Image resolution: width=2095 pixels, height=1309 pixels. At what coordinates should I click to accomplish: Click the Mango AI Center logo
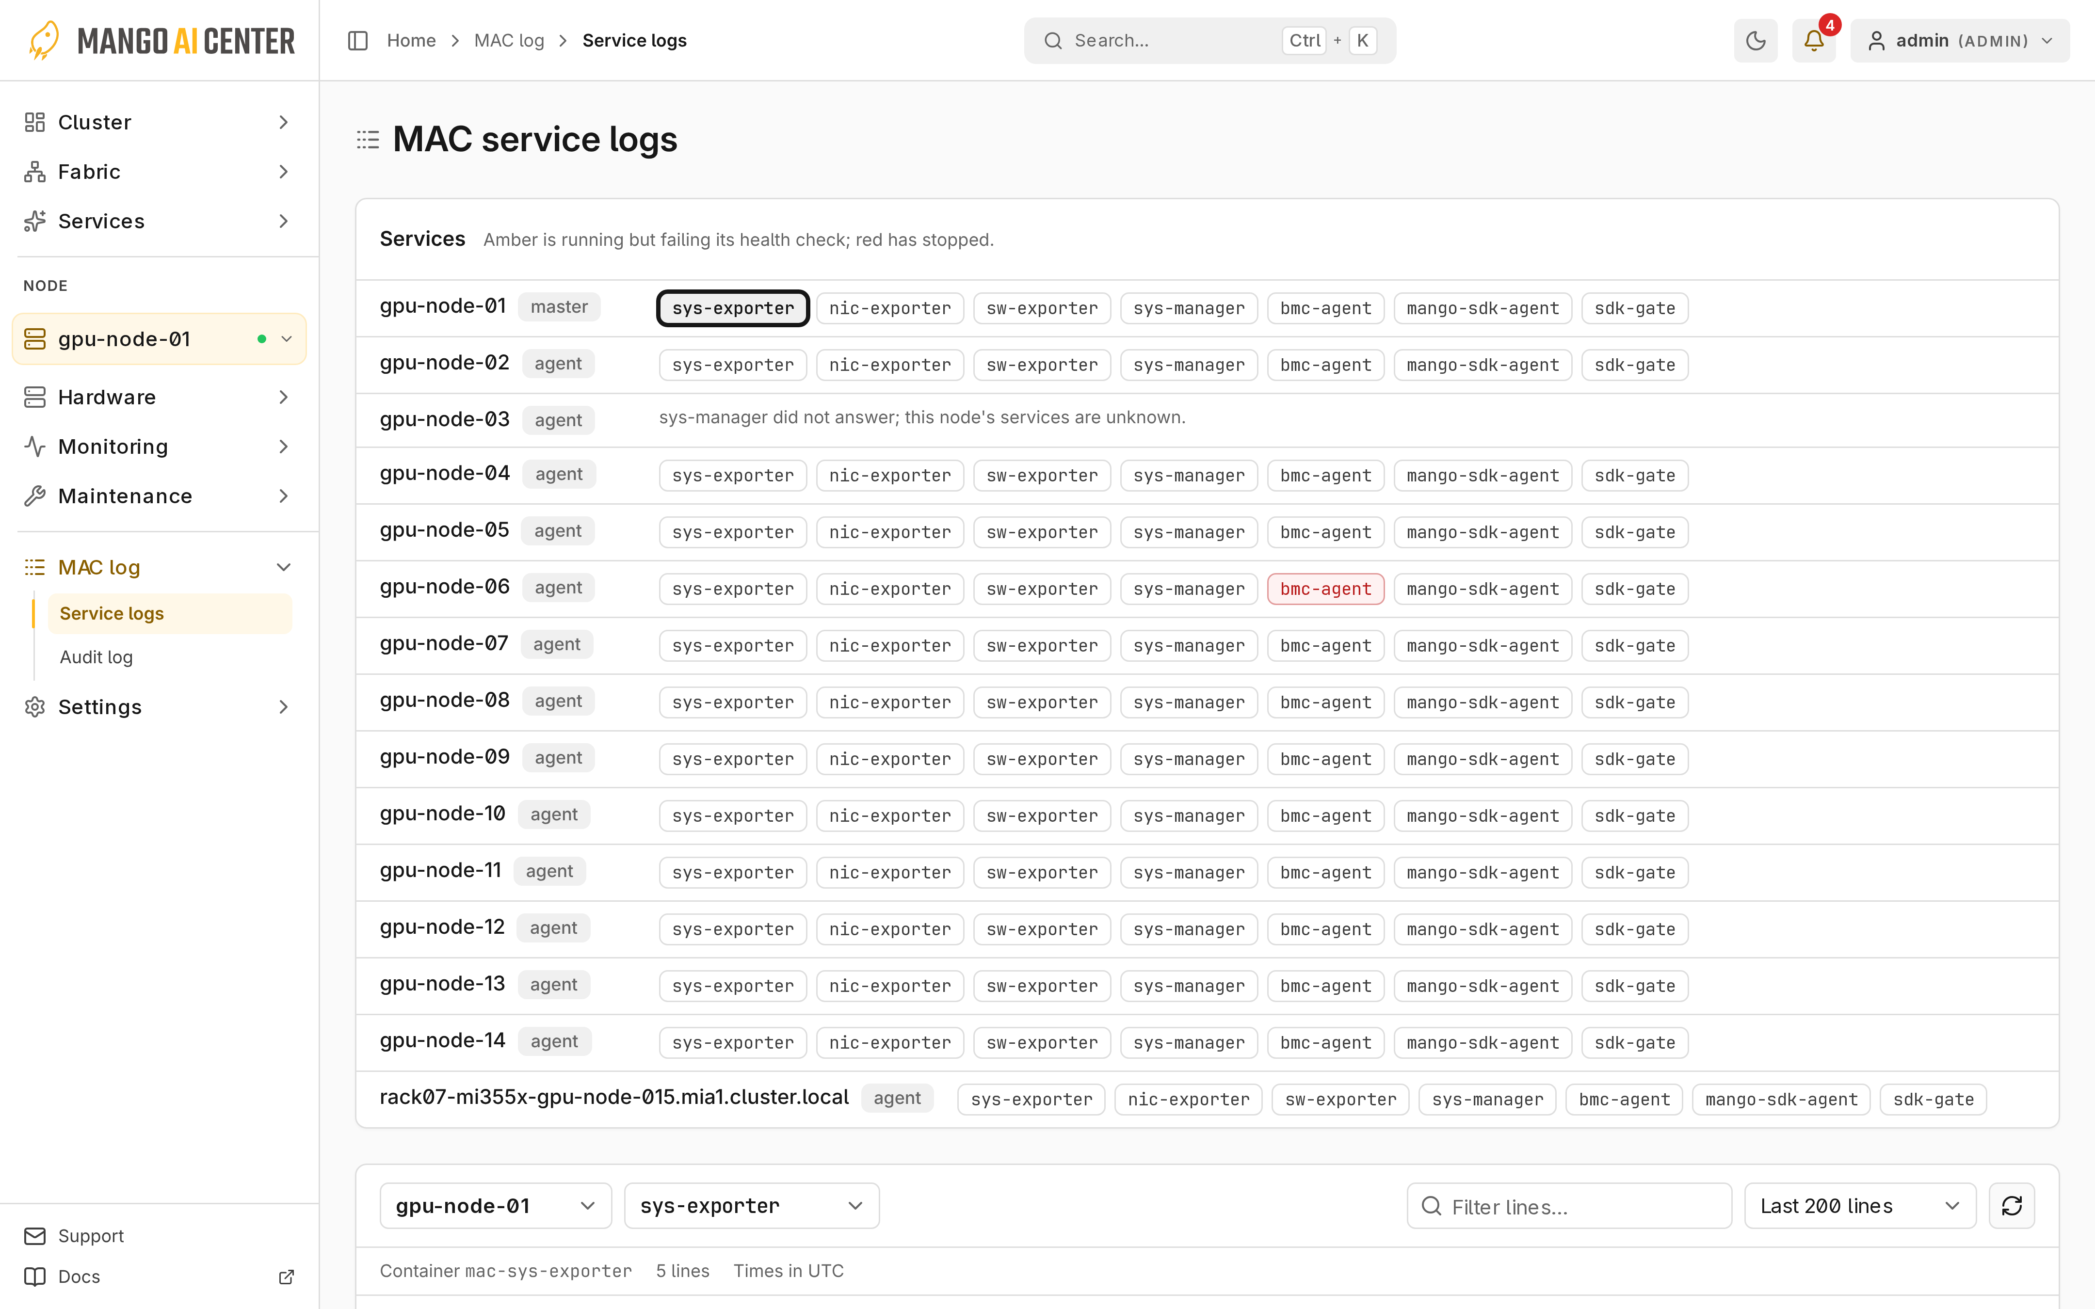pos(161,41)
